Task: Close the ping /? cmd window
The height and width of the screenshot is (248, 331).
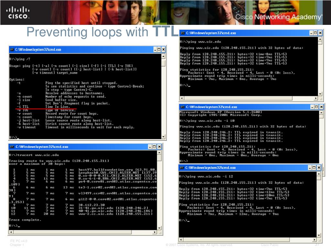Action: (x=163, y=49)
